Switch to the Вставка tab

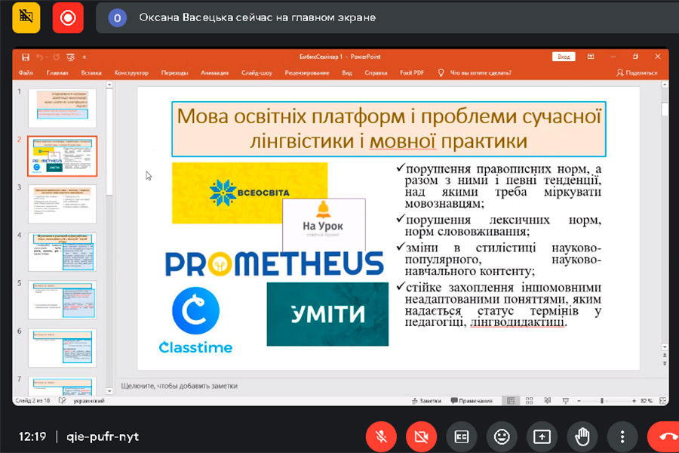(x=91, y=72)
